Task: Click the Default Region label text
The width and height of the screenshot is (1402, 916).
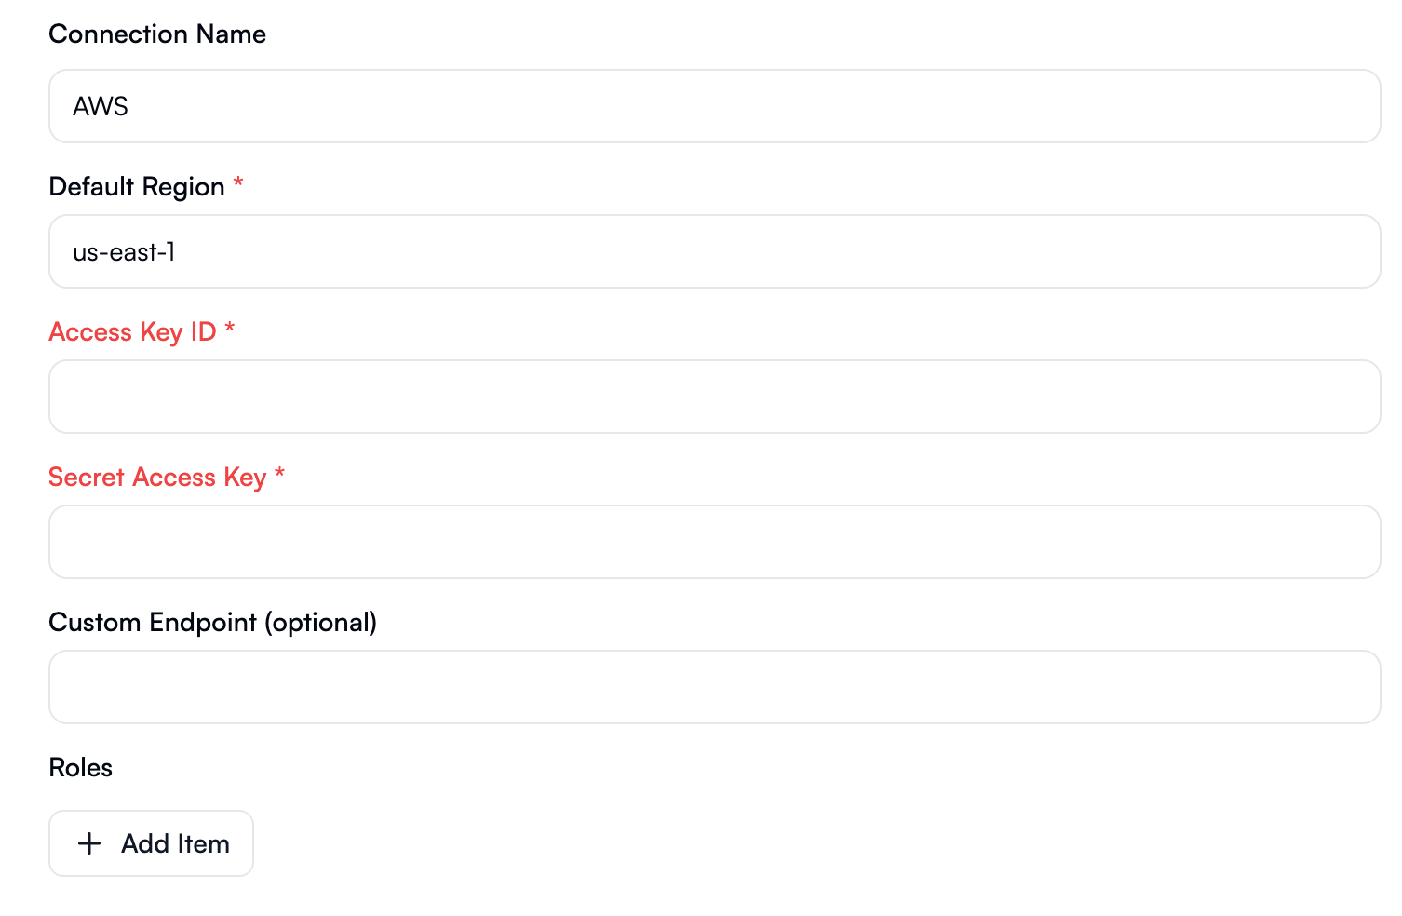Action: point(136,186)
